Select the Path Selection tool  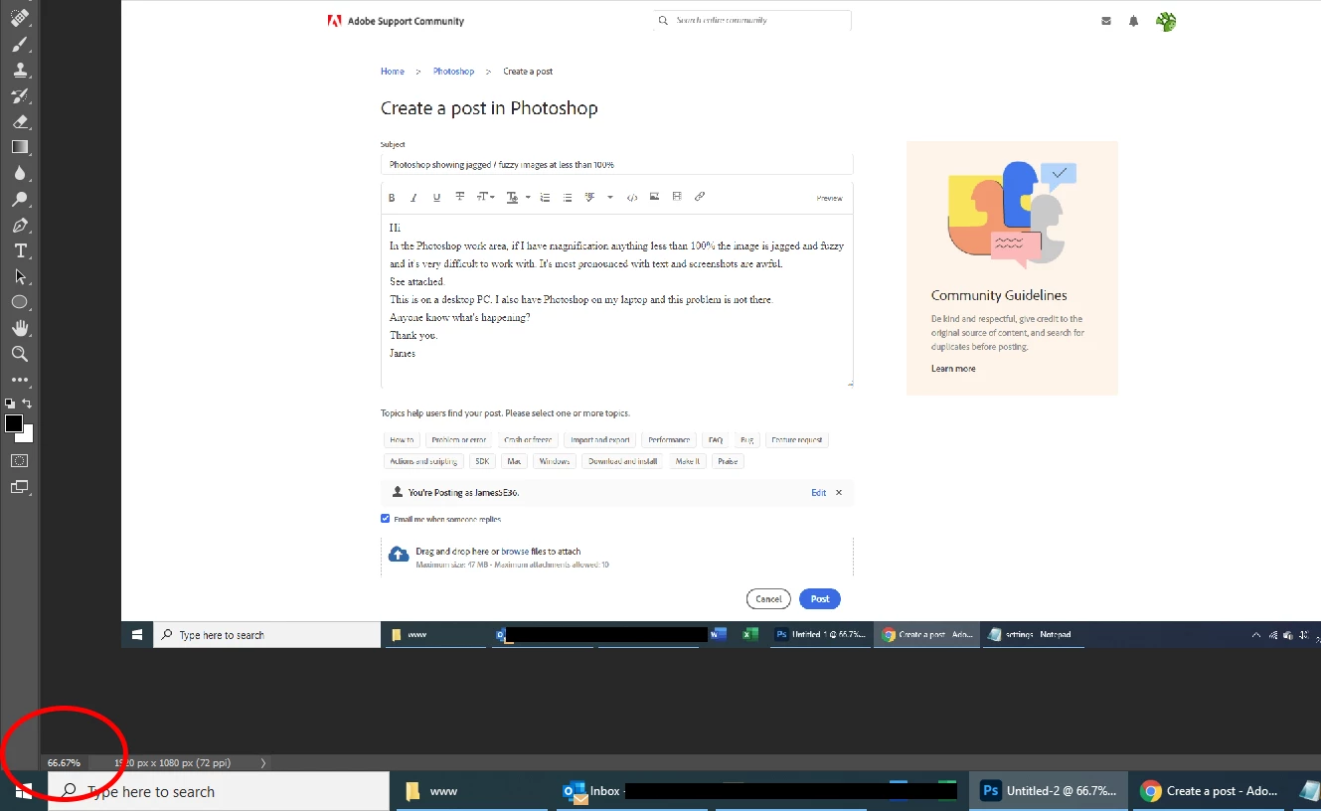[x=20, y=276]
